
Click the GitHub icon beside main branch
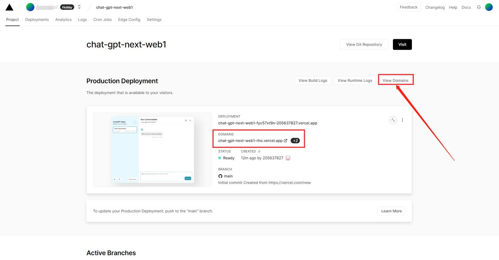[x=220, y=176]
